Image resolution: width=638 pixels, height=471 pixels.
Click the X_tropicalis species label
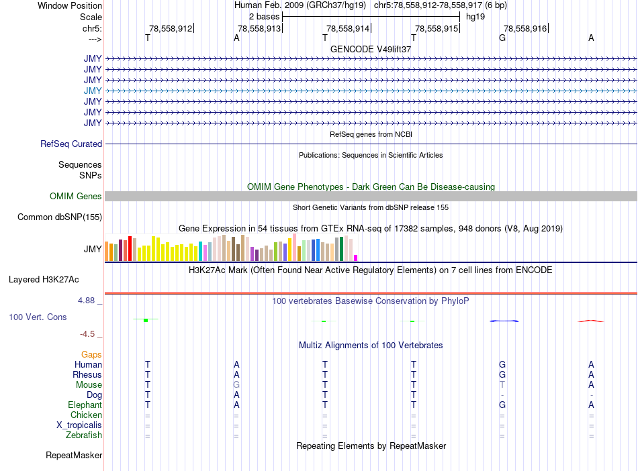[79, 425]
